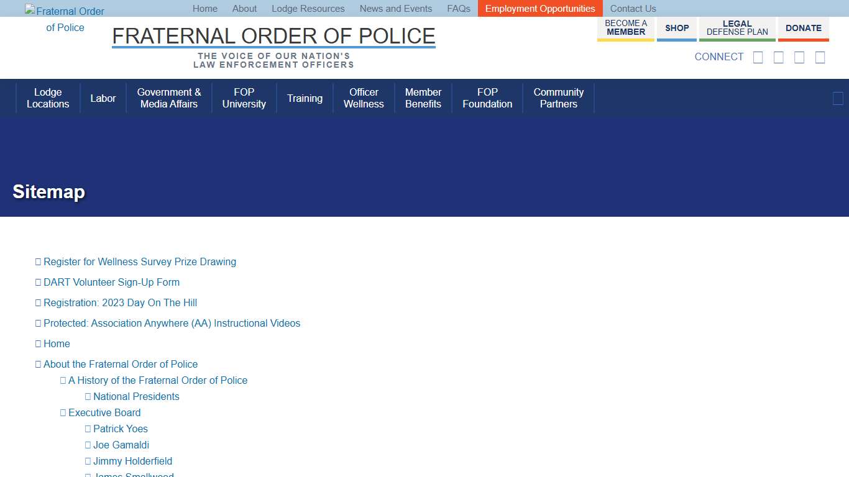Click the DONATE button
Image resolution: width=849 pixels, height=477 pixels.
click(803, 27)
